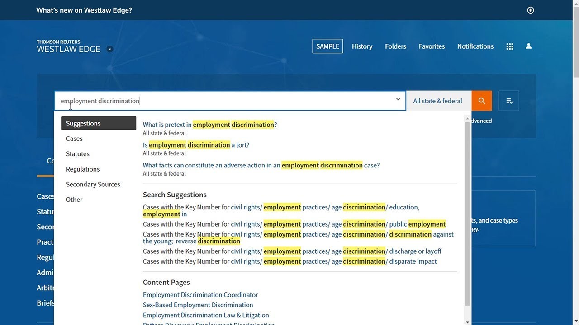Open Sex-Based Employment Discrimination content page
The image size is (579, 325).
point(198,305)
